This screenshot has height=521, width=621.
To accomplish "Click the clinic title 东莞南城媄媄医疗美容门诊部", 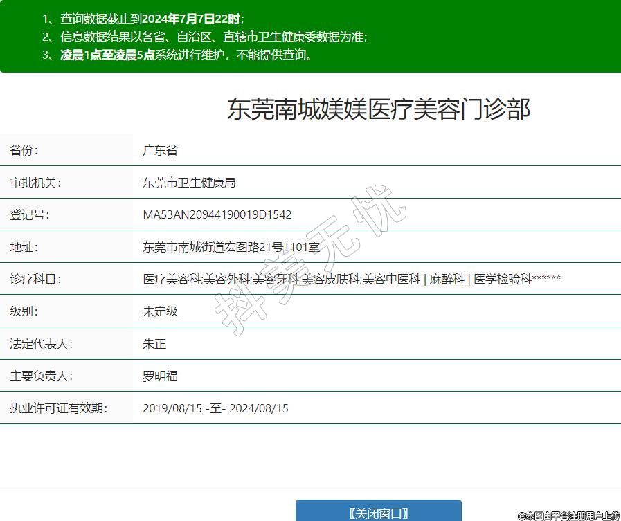I will pyautogui.click(x=379, y=109).
